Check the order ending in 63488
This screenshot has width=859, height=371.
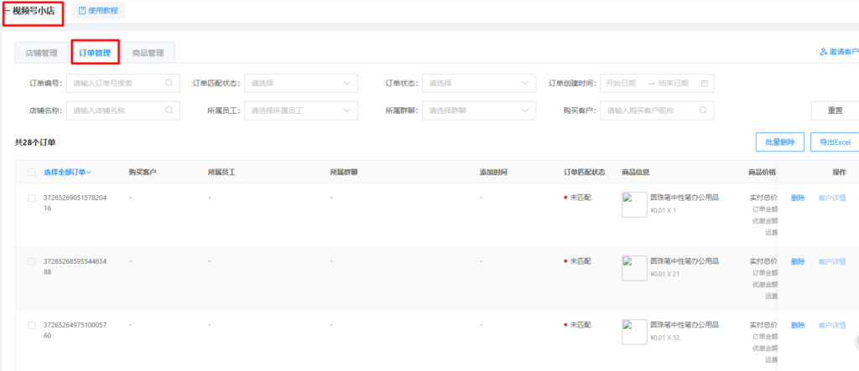[32, 261]
